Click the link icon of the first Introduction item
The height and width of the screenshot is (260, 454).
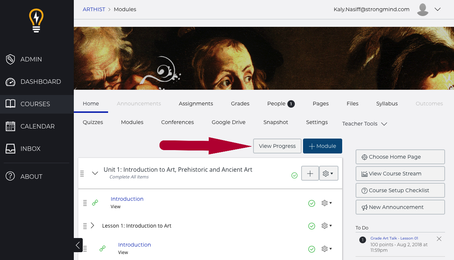point(95,203)
